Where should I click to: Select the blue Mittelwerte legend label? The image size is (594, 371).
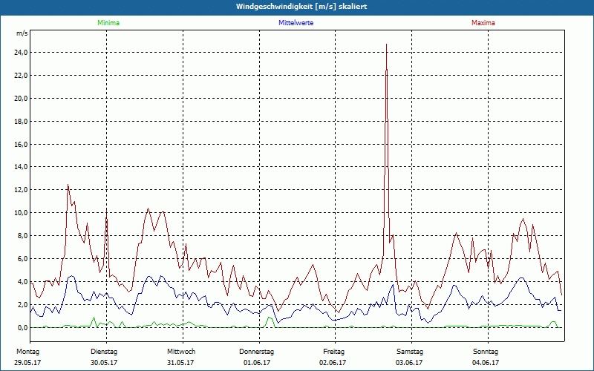point(296,23)
